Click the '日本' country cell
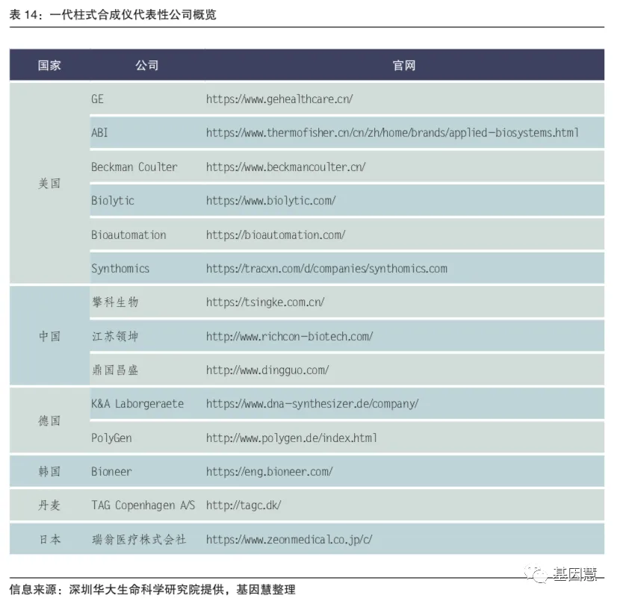Screen dimensions: 617x601 [x=49, y=540]
